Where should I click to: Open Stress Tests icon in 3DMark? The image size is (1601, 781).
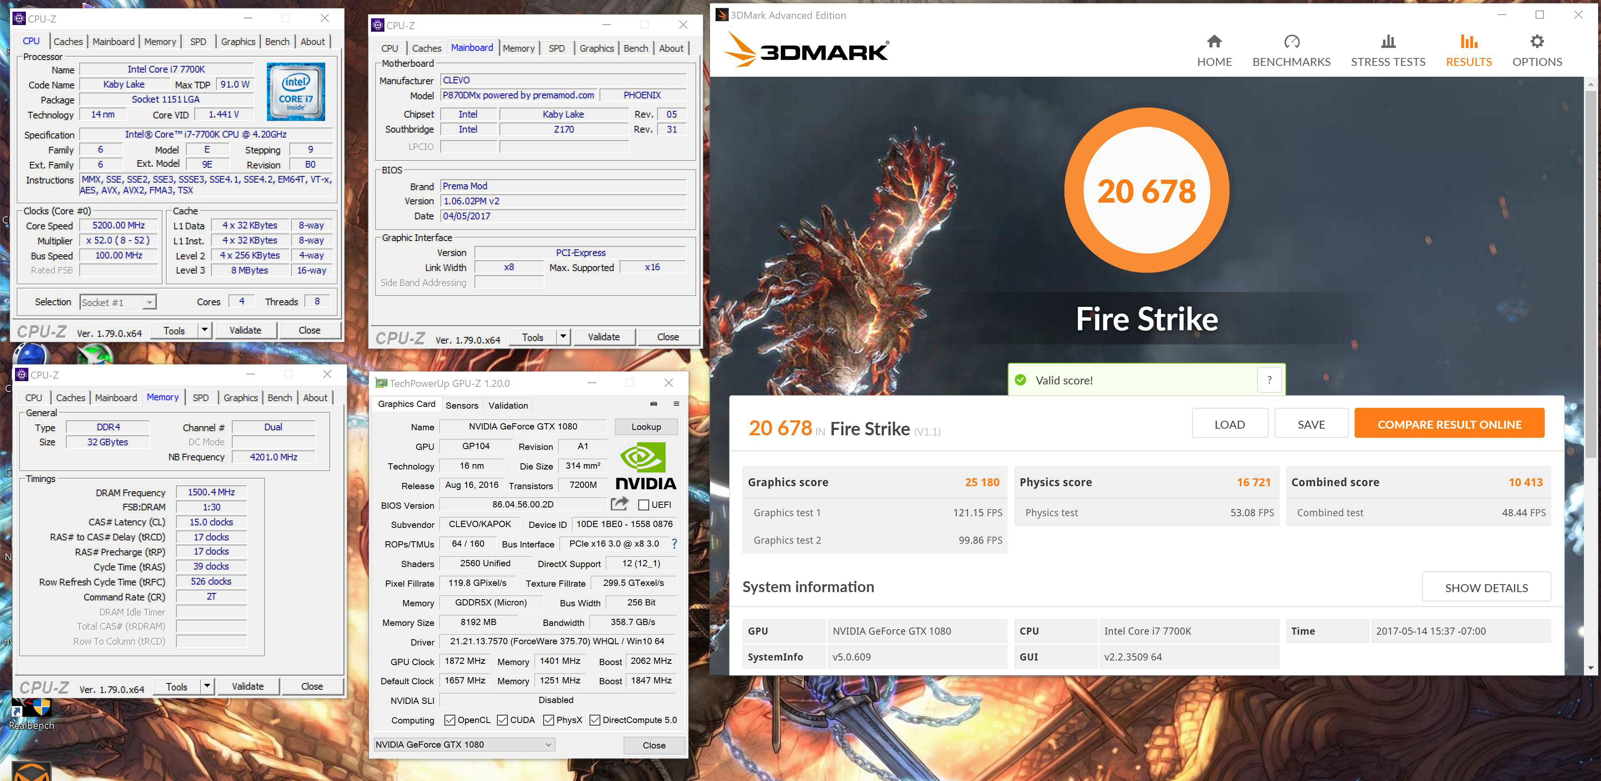click(x=1388, y=42)
